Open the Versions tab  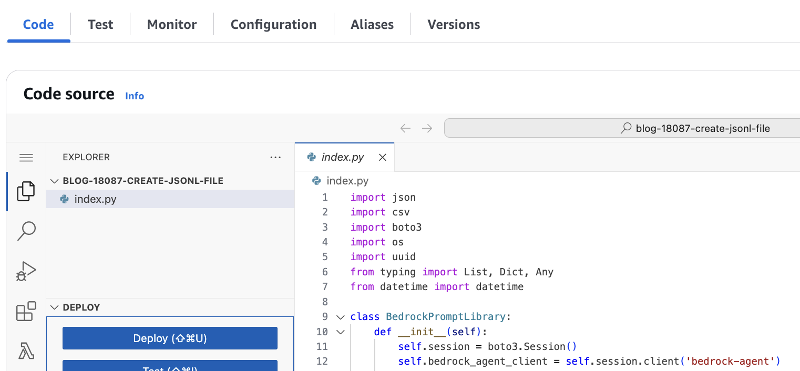[x=454, y=25]
